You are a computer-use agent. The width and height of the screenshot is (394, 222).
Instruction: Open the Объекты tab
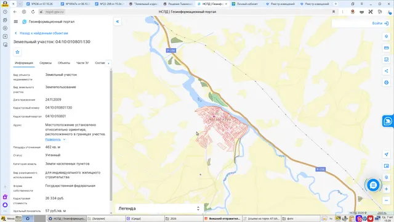click(64, 63)
